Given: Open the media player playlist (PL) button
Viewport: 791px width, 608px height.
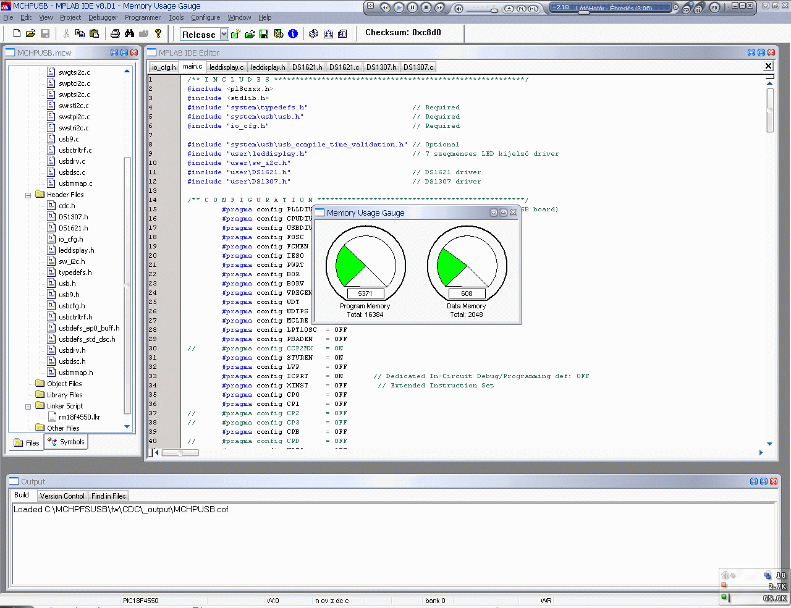Looking at the screenshot, I should (521, 9).
